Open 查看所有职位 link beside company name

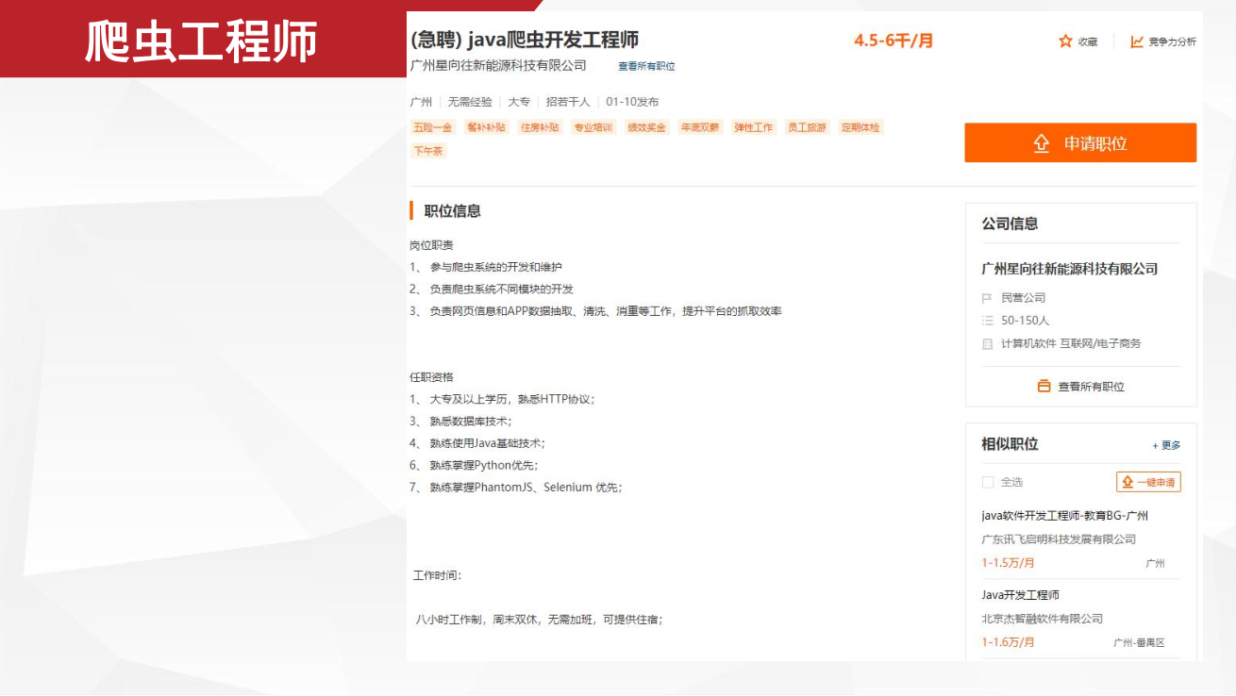[x=646, y=66]
